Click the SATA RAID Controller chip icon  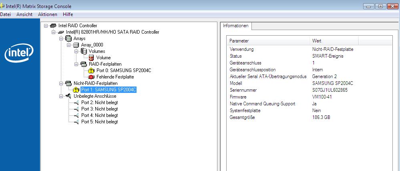[61, 32]
